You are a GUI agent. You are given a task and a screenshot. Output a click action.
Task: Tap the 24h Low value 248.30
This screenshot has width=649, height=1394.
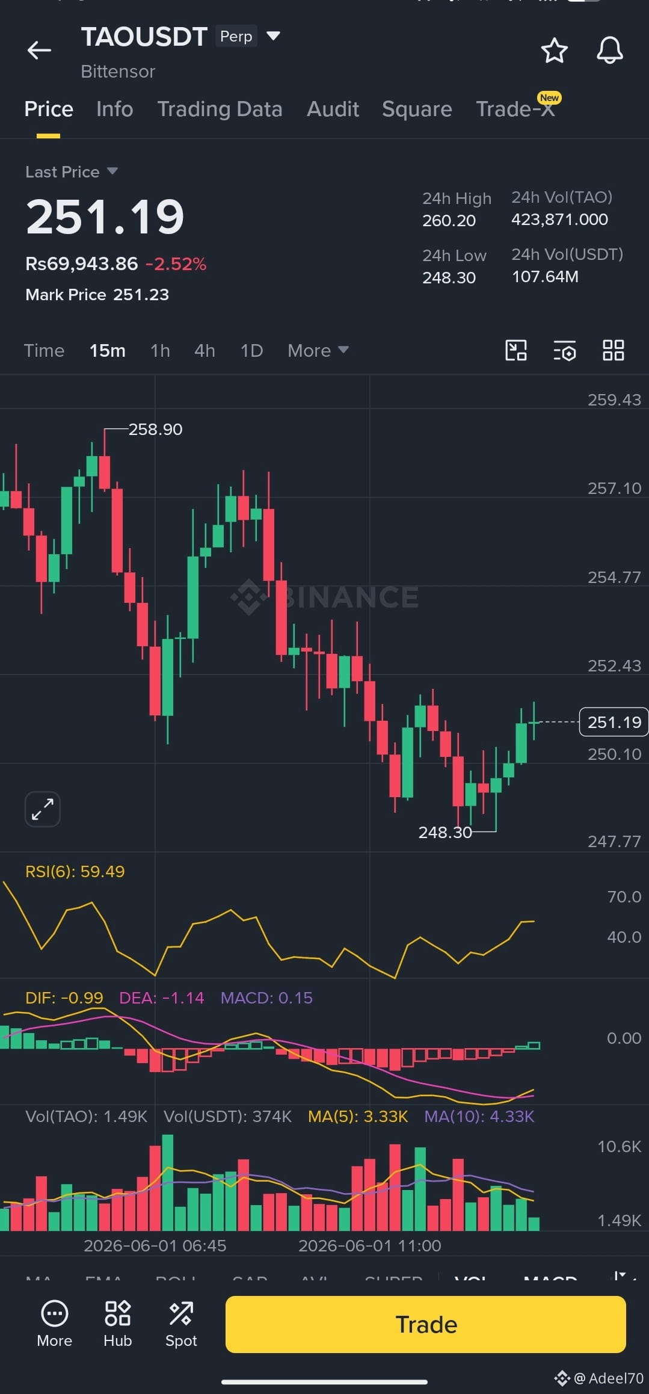[x=449, y=277]
